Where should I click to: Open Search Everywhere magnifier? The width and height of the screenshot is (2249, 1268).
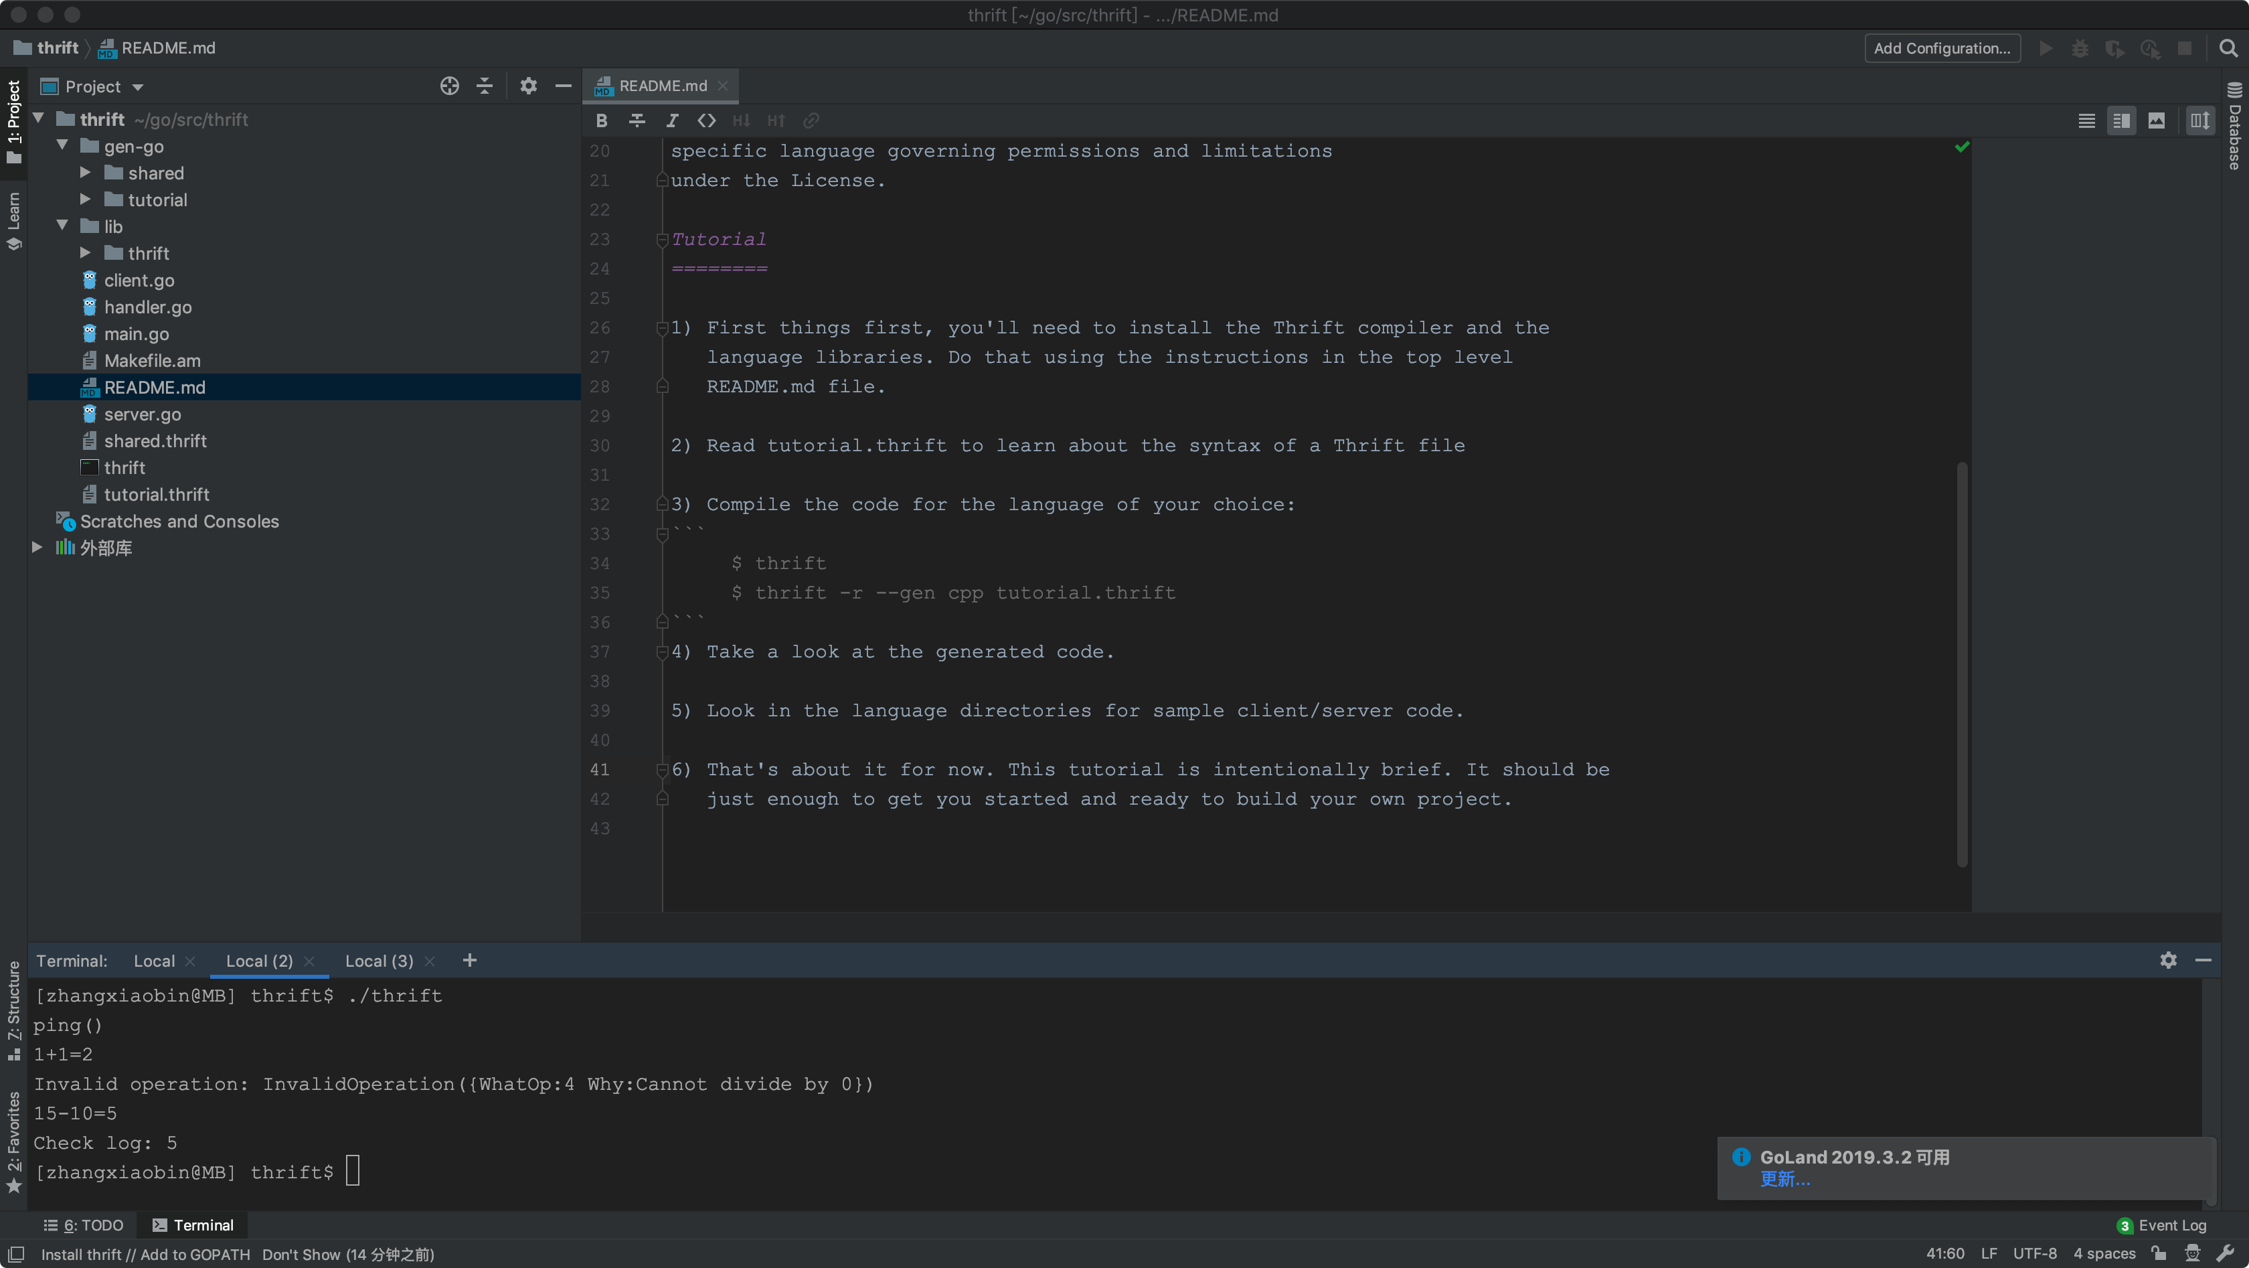(2229, 48)
